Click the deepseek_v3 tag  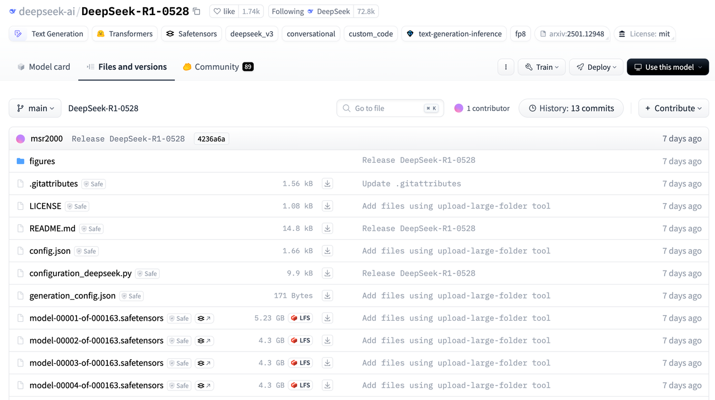pos(252,34)
